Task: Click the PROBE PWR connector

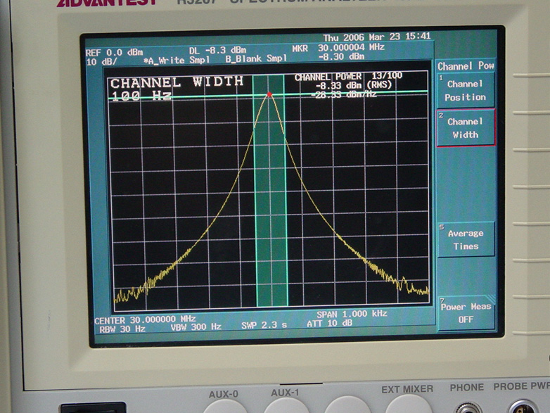Action: pos(524,407)
